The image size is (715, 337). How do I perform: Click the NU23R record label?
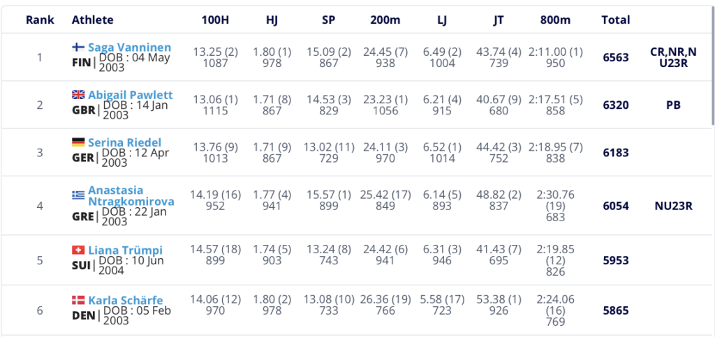(672, 207)
